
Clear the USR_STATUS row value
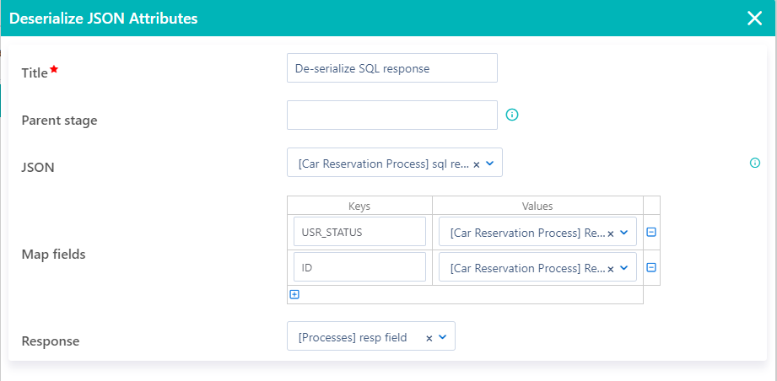611,233
